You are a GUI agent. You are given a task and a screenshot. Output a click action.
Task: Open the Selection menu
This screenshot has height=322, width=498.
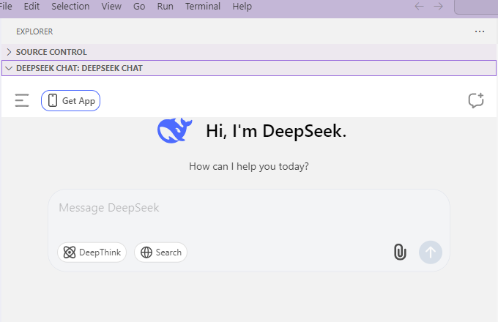[70, 7]
